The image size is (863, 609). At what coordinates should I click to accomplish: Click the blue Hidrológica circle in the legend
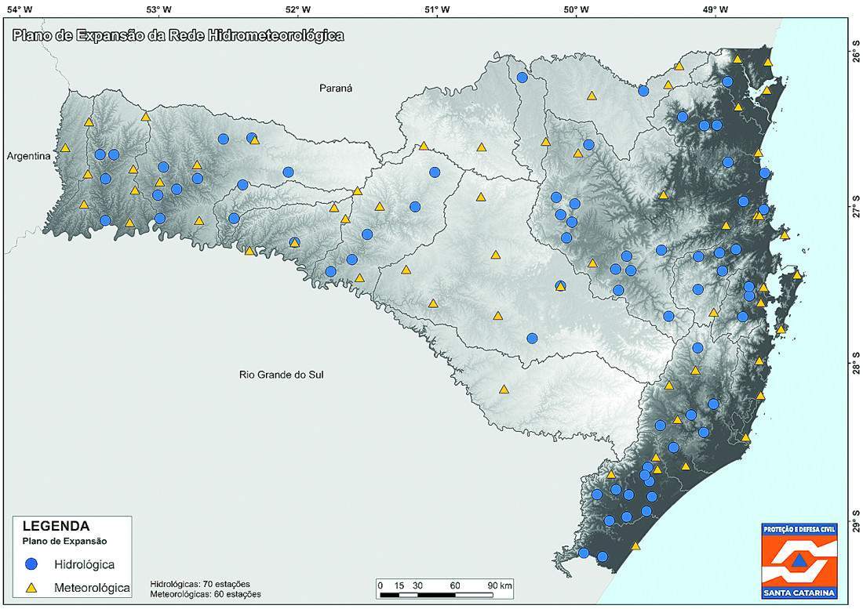point(31,564)
